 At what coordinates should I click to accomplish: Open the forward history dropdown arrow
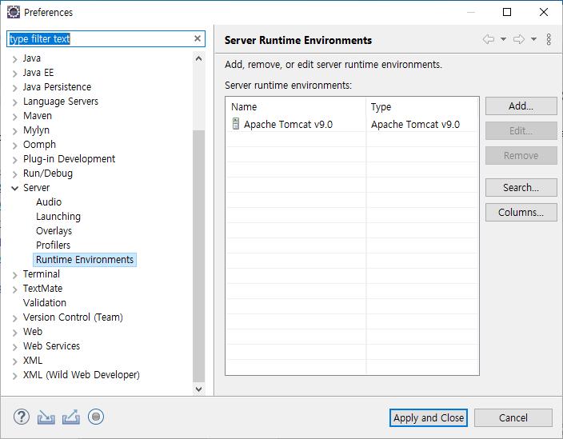pos(534,39)
